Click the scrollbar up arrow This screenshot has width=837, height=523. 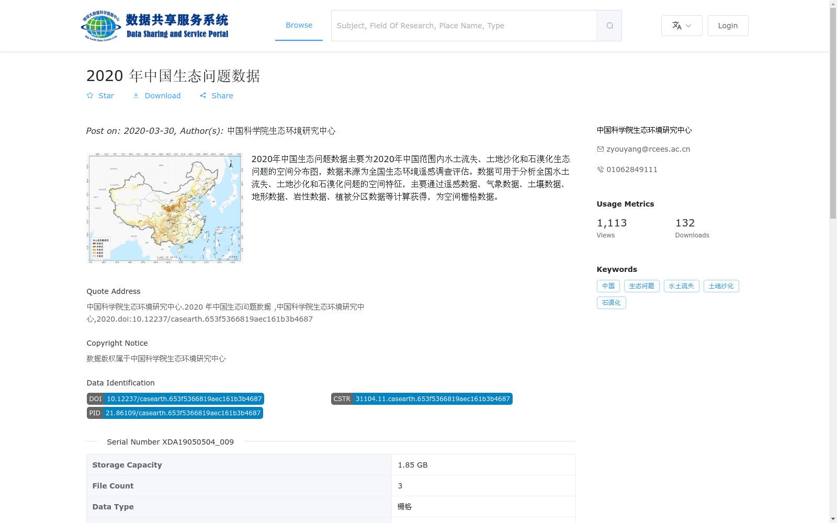click(x=833, y=4)
